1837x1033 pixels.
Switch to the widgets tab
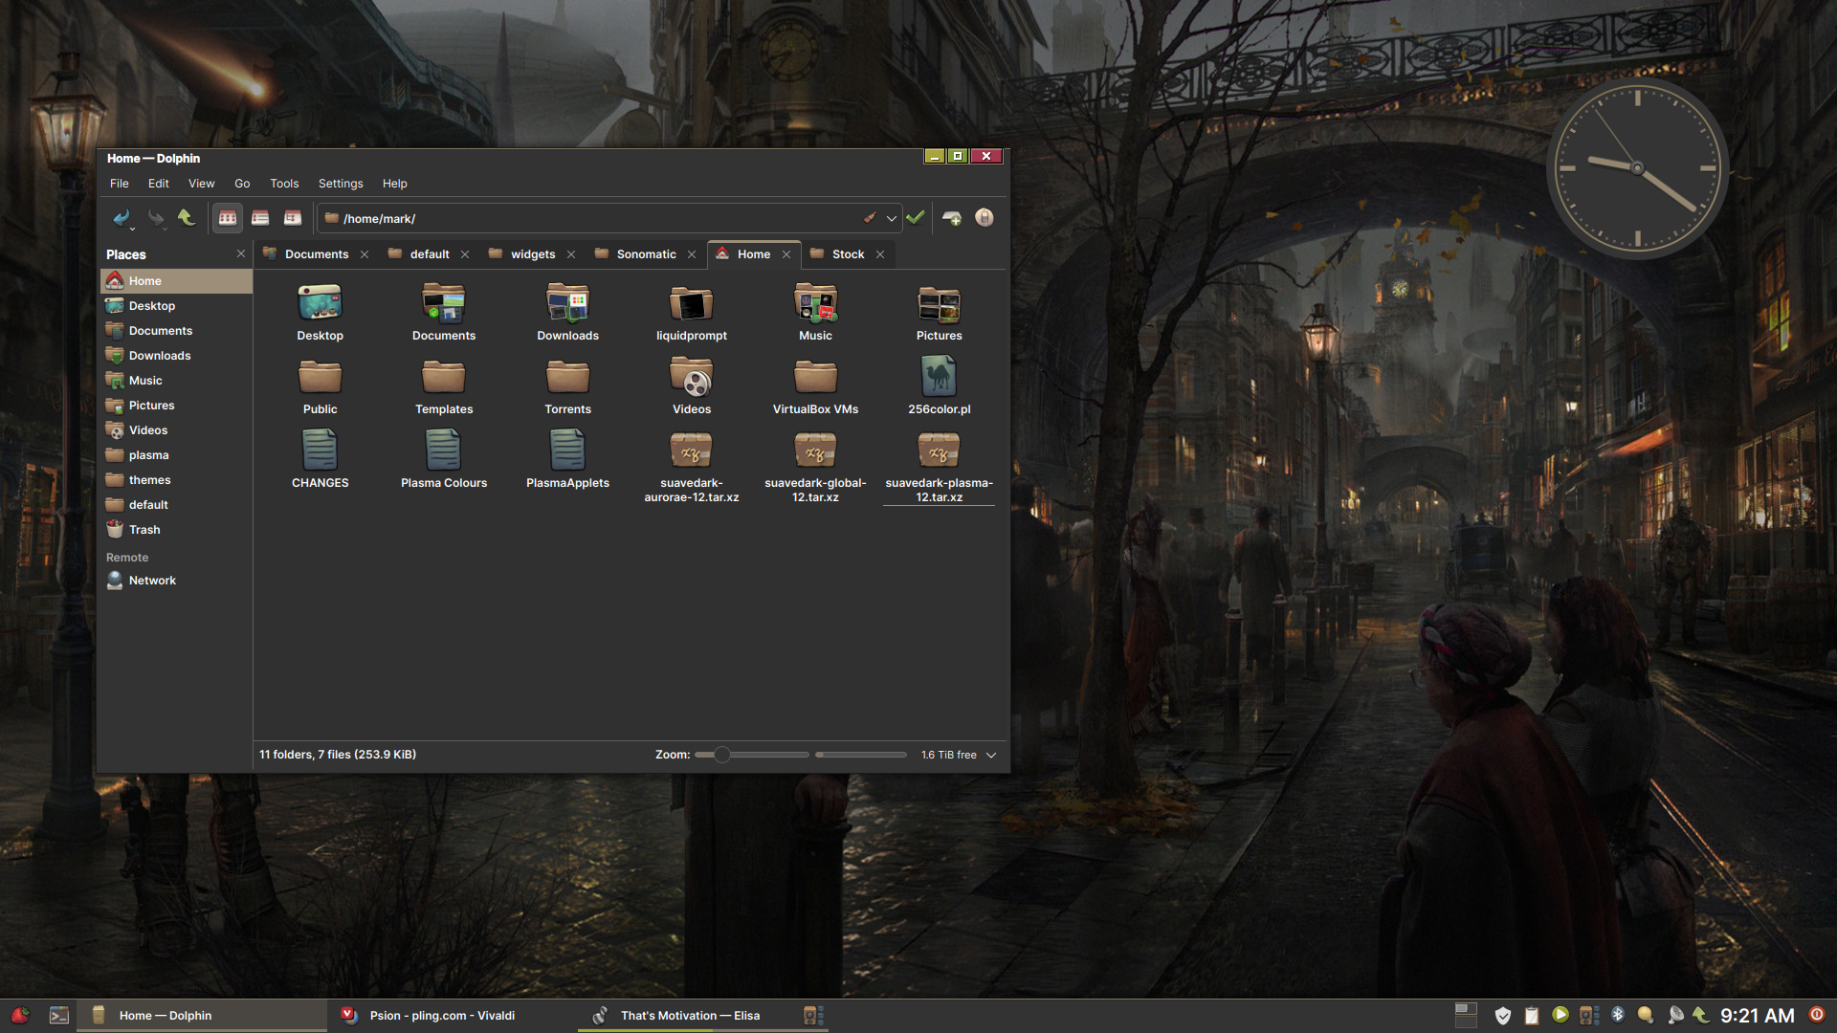(533, 254)
